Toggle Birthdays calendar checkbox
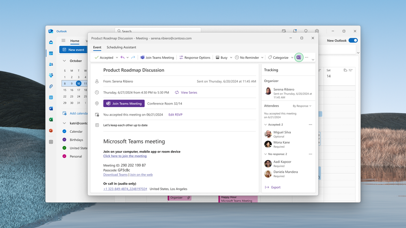Viewport: 406px width, 228px height. (x=65, y=140)
